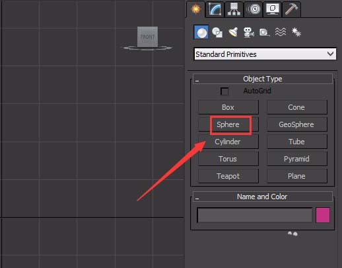The height and width of the screenshot is (268, 342).
Task: Select the Cameras category icon
Action: (249, 32)
